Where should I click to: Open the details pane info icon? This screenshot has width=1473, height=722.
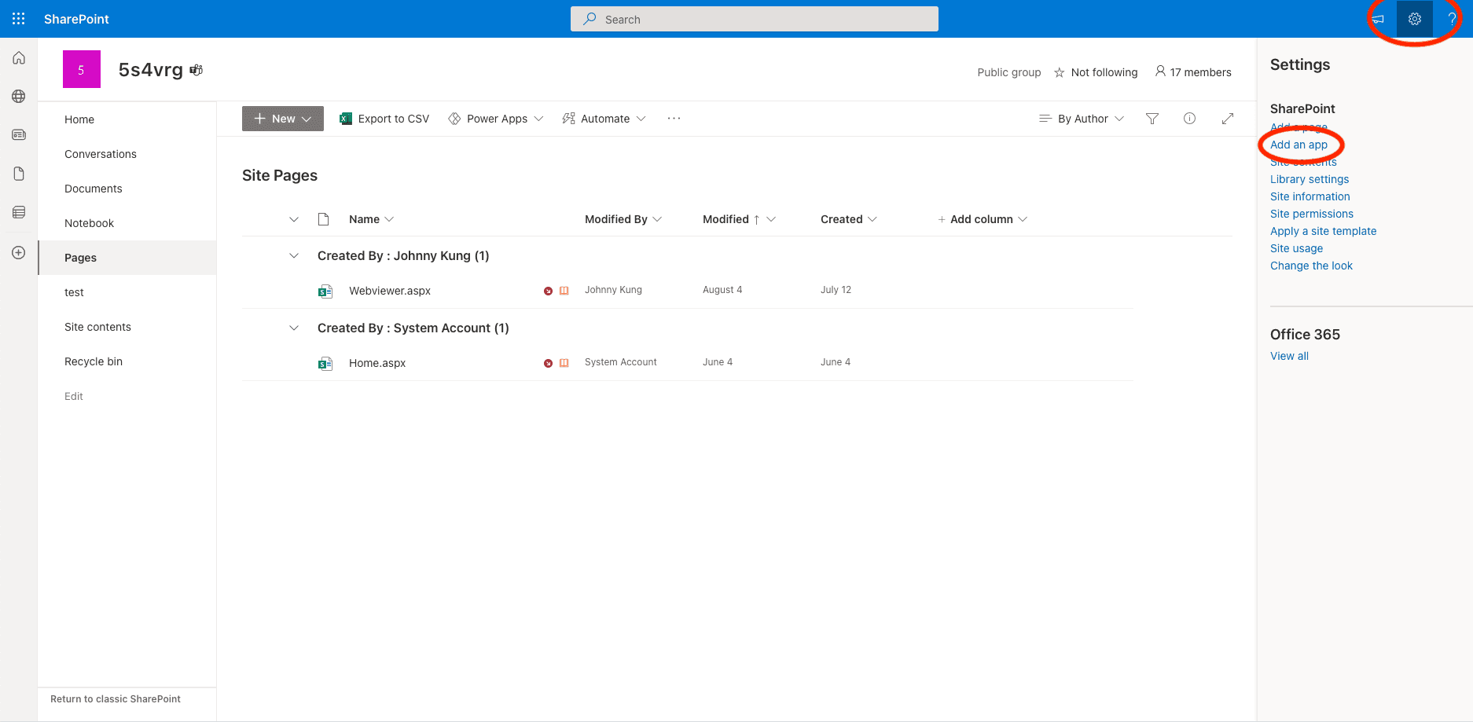[1189, 119]
